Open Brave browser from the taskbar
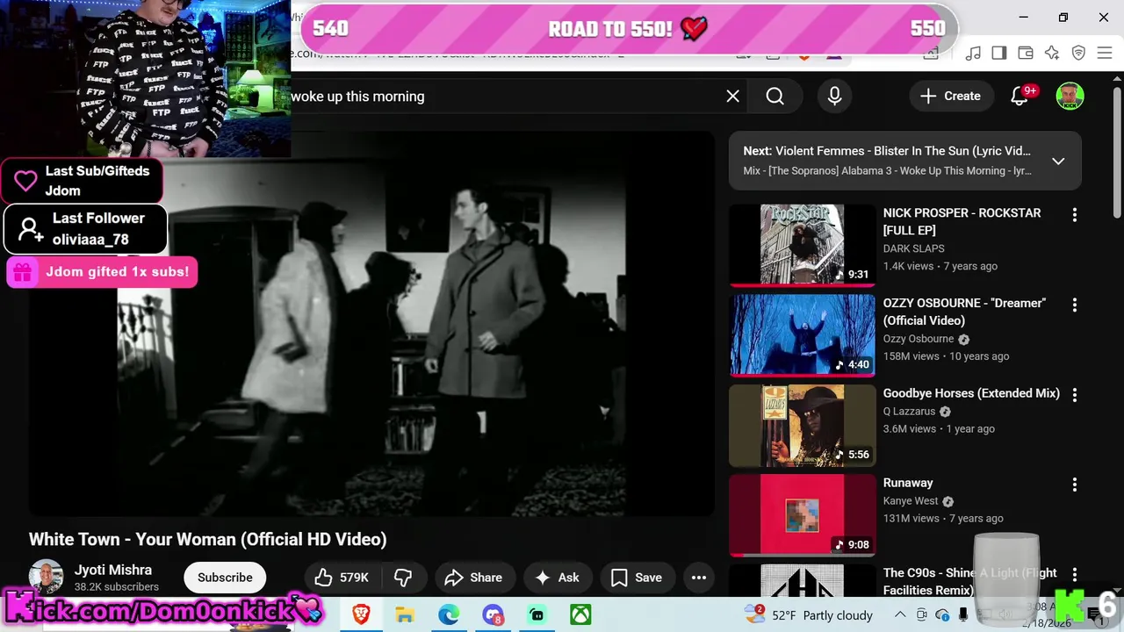Image resolution: width=1124 pixels, height=632 pixels. click(x=361, y=614)
